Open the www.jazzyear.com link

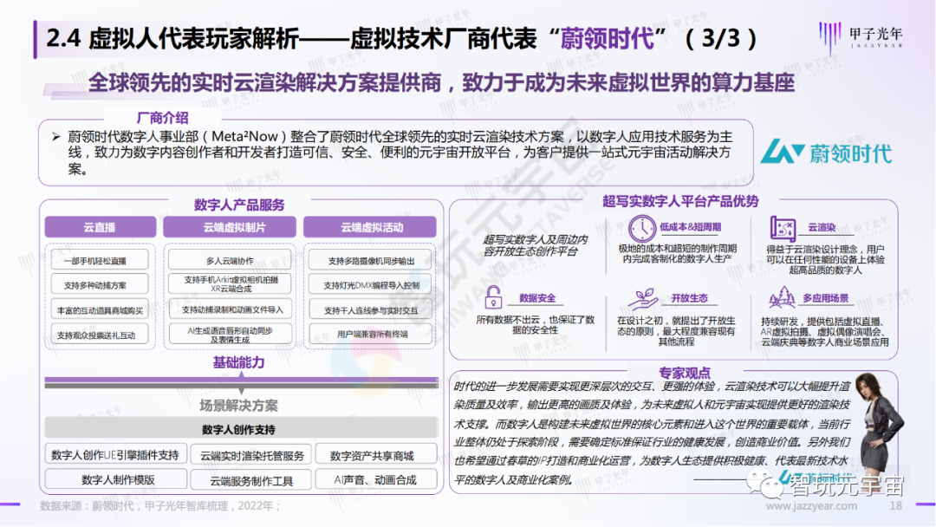[x=811, y=506]
